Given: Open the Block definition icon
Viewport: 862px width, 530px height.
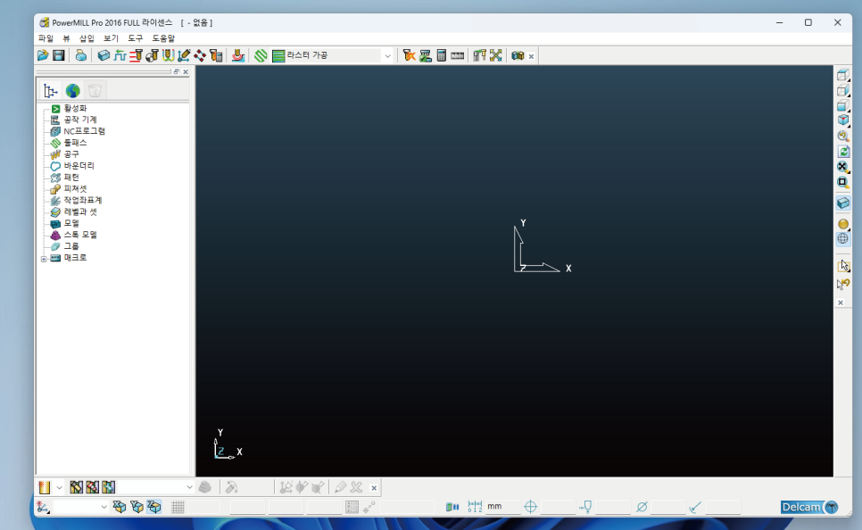Looking at the screenshot, I should pyautogui.click(x=104, y=55).
